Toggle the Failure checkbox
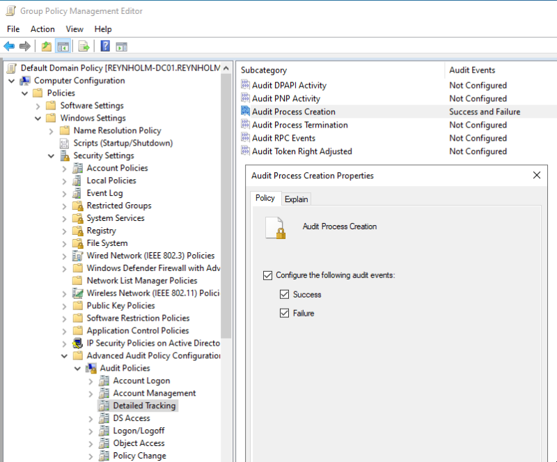 point(284,314)
